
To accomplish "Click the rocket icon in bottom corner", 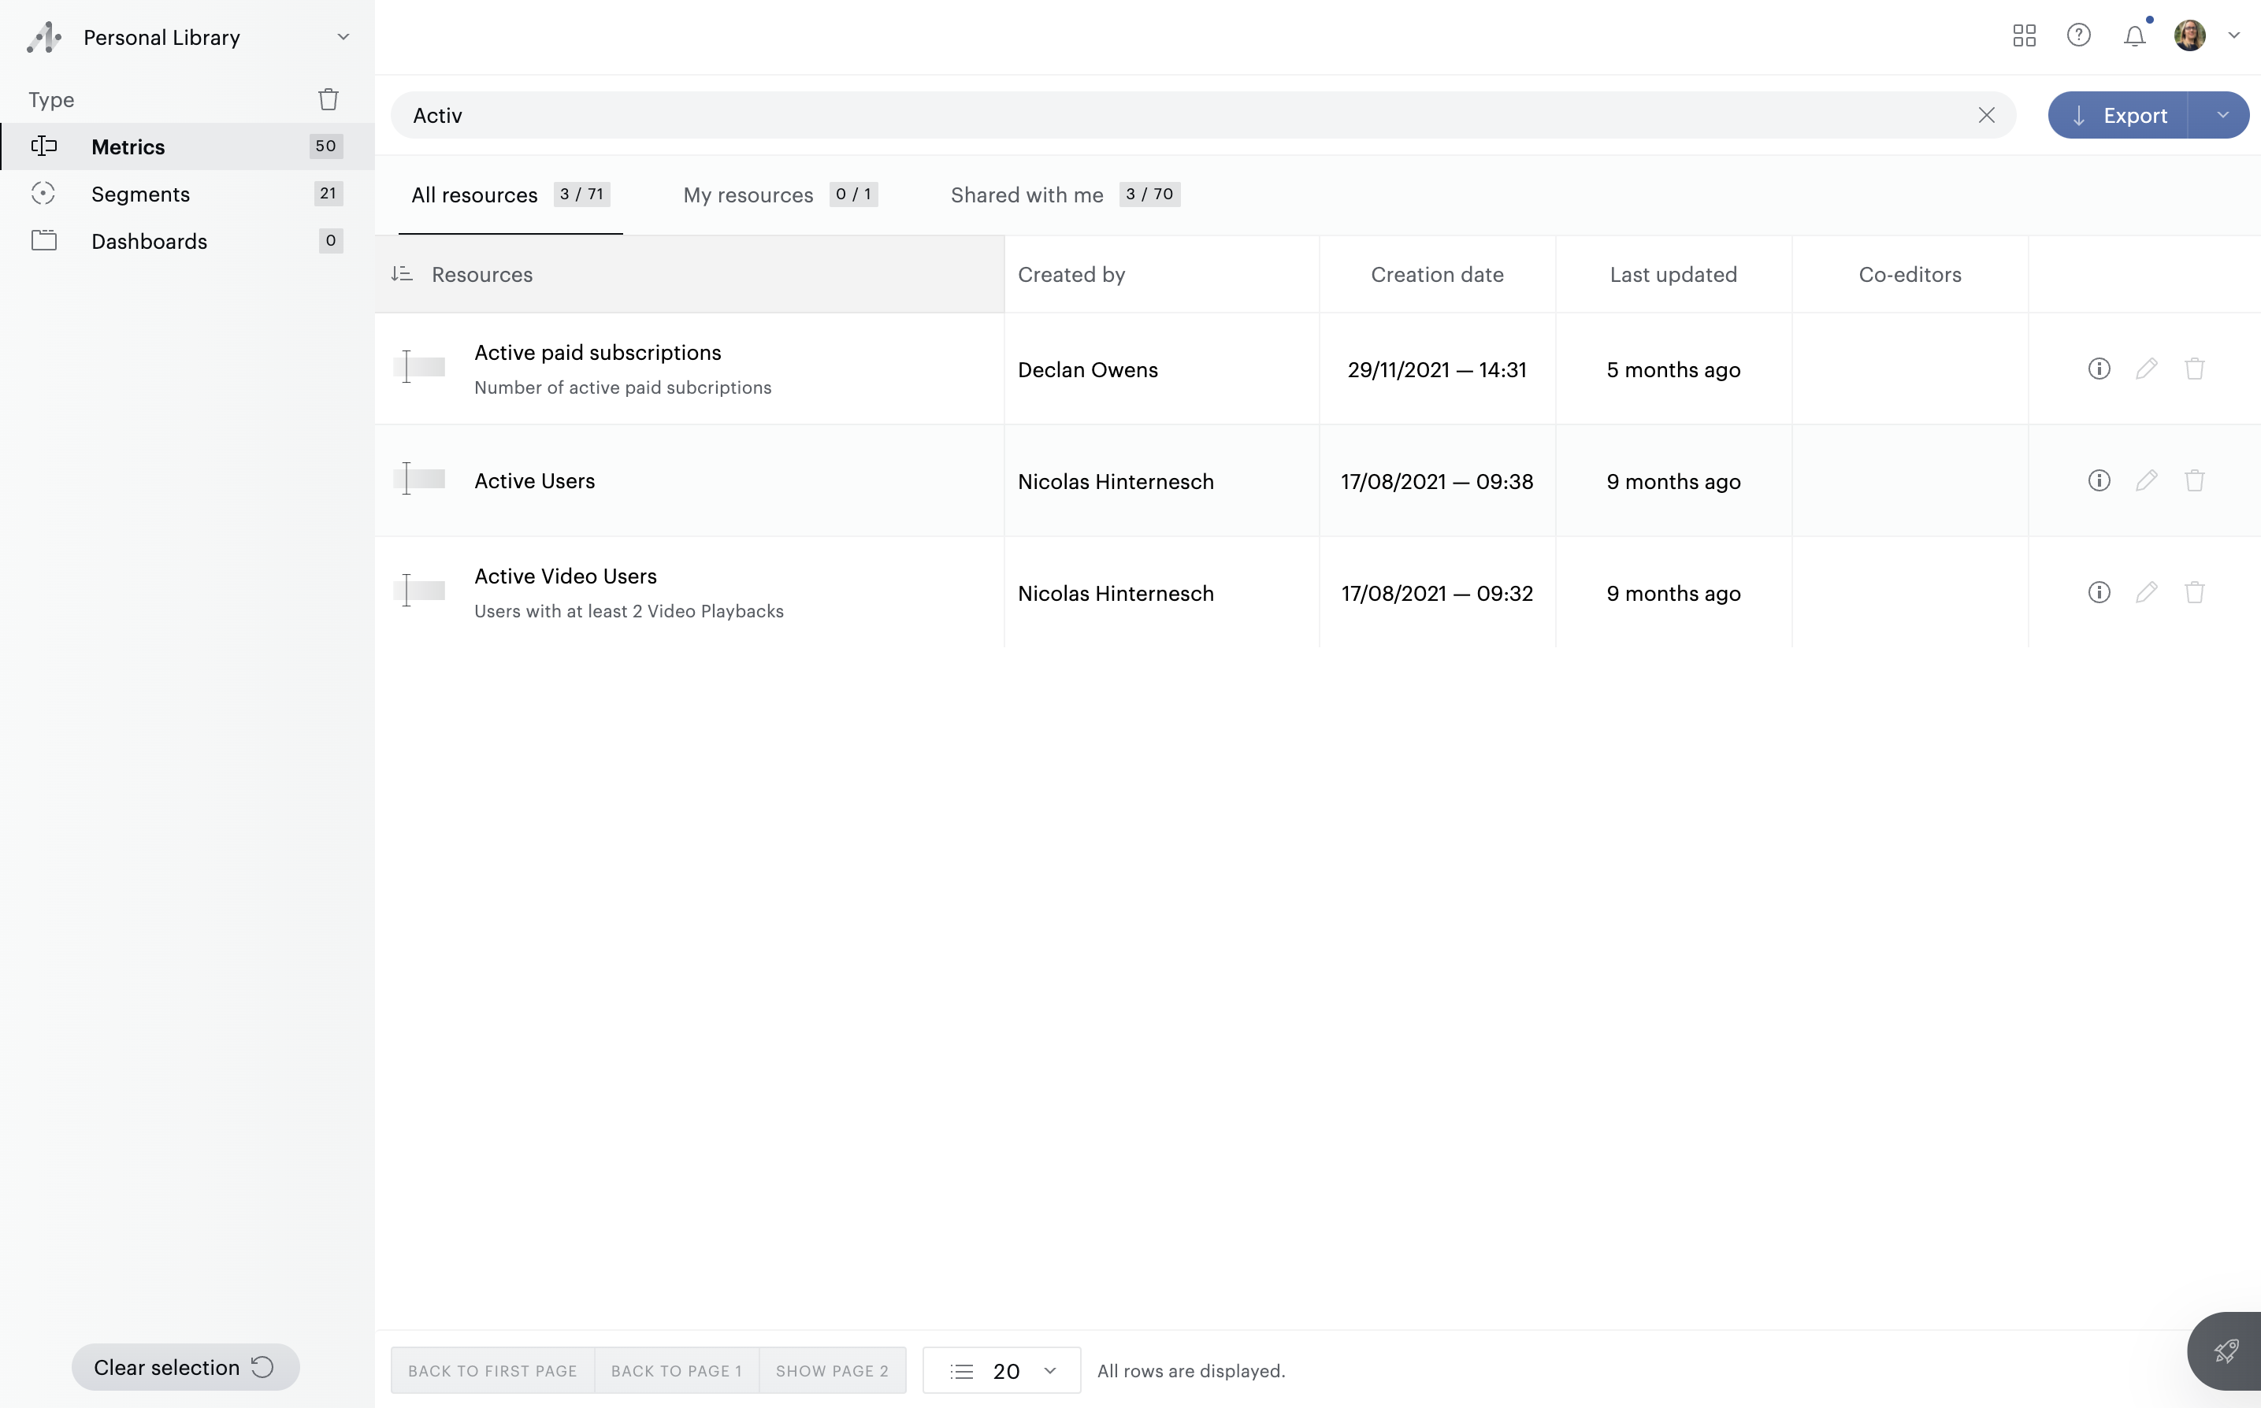I will pyautogui.click(x=2226, y=1351).
